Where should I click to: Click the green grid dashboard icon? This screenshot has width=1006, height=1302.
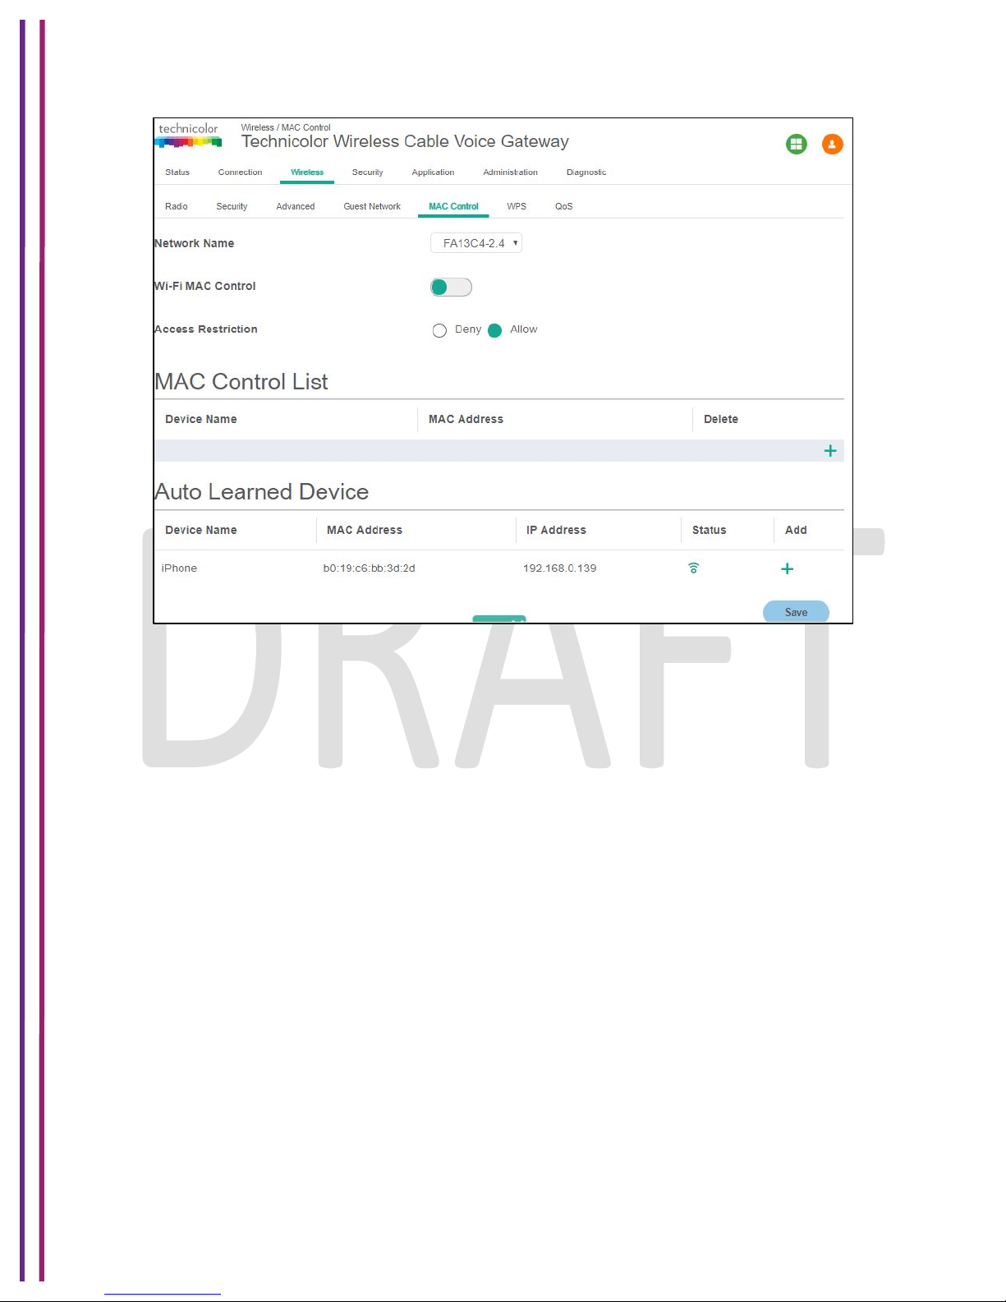796,145
